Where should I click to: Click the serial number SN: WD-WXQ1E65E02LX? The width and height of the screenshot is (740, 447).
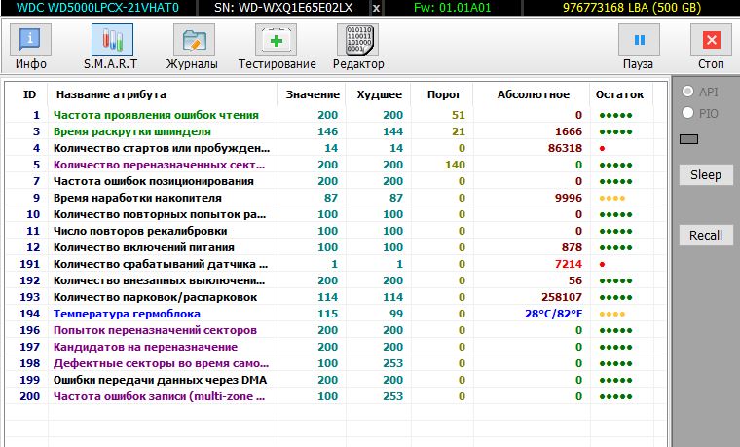click(283, 8)
